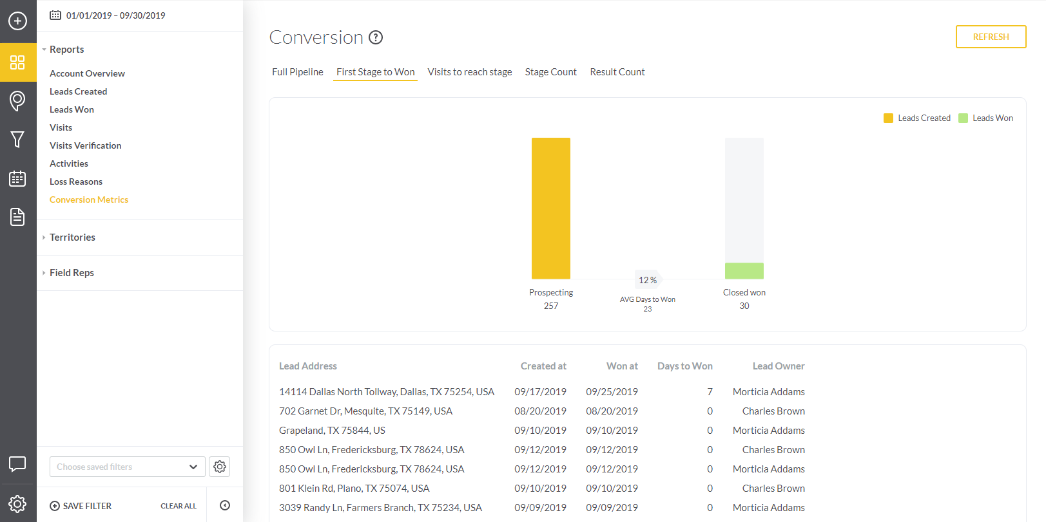This screenshot has height=522, width=1046.
Task: Open Leads Won report
Action: click(72, 109)
